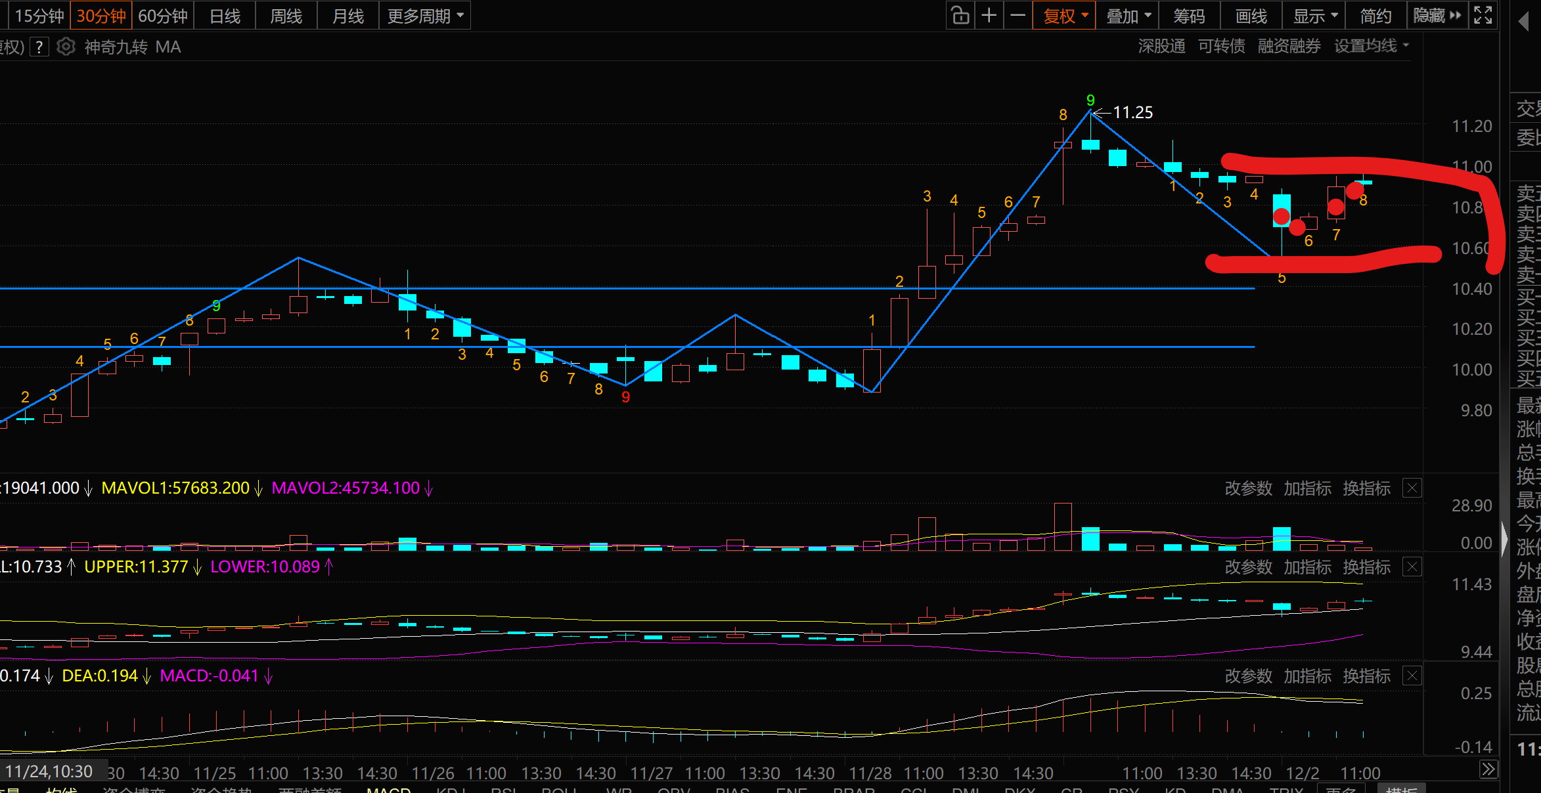The height and width of the screenshot is (793, 1541).
Task: Close the volume indicator panel
Action: pyautogui.click(x=1412, y=488)
